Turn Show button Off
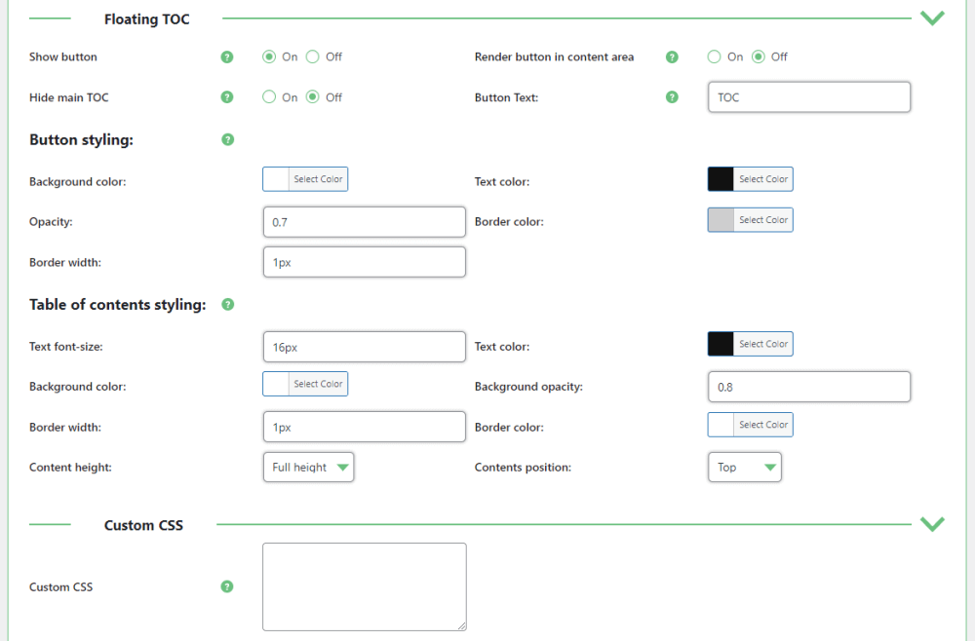This screenshot has width=975, height=641. tap(313, 57)
